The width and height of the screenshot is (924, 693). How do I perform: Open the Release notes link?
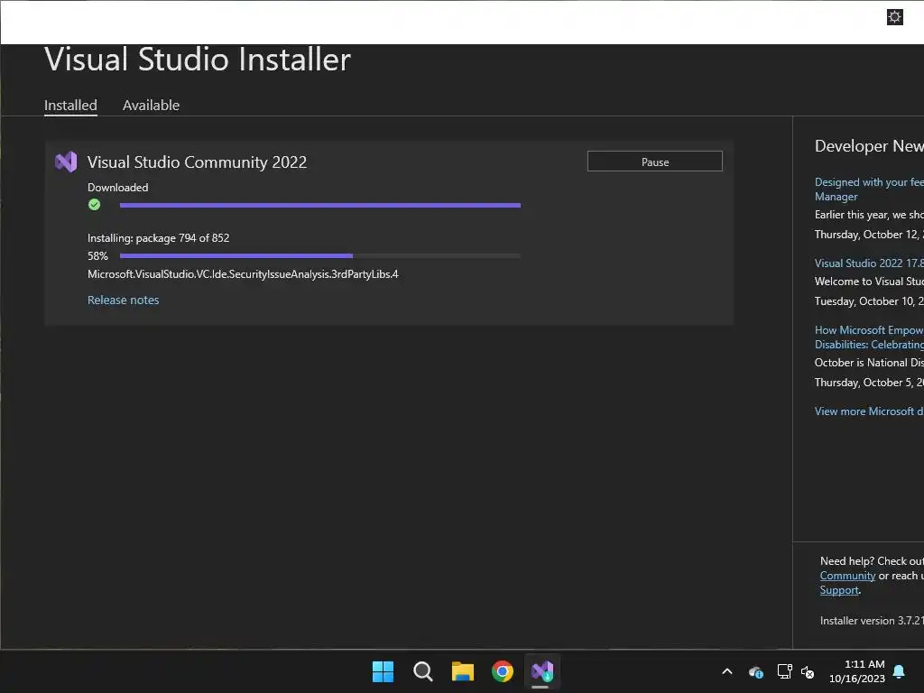coord(123,300)
